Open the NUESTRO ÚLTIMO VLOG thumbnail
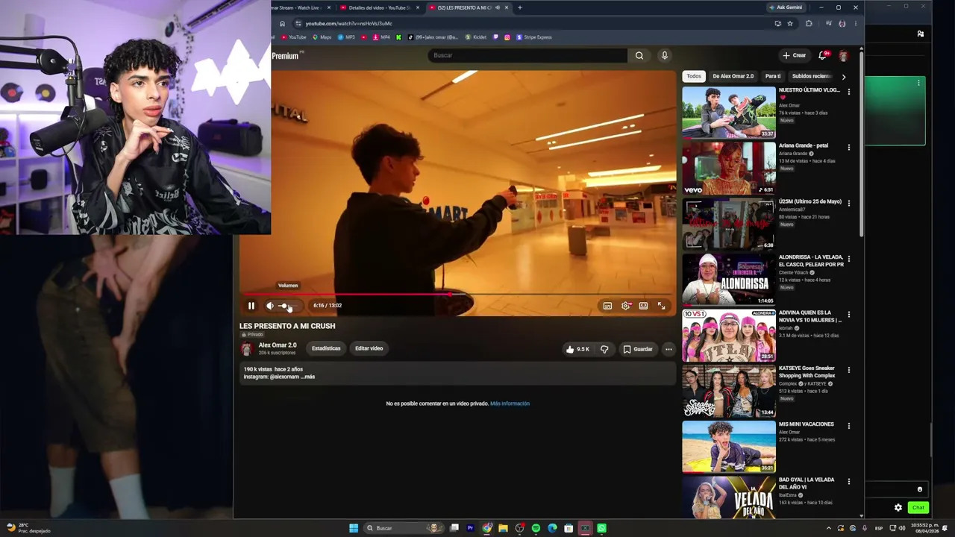Image resolution: width=955 pixels, height=537 pixels. click(729, 113)
